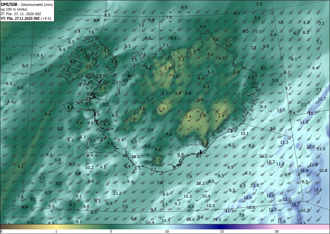Screen dimensions: 330x234
Task: Click the 6.6 value north of Iceland
Action: [148, 38]
